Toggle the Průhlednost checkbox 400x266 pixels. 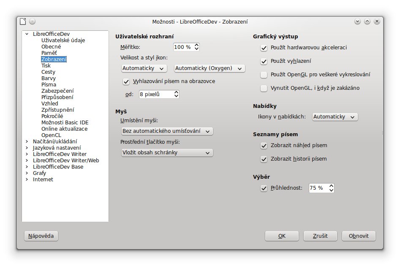point(264,188)
